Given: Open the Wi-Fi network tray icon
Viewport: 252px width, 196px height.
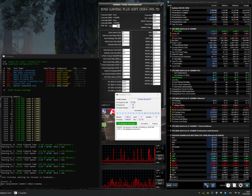Looking at the screenshot, I should (236, 193).
